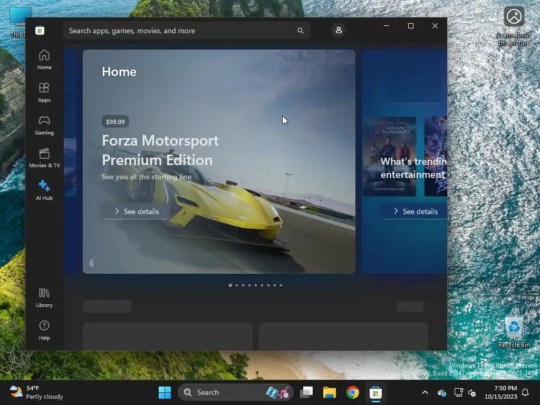Open the Gran Turismo movie poster thumbnail
The height and width of the screenshot is (405, 540).
390,156
